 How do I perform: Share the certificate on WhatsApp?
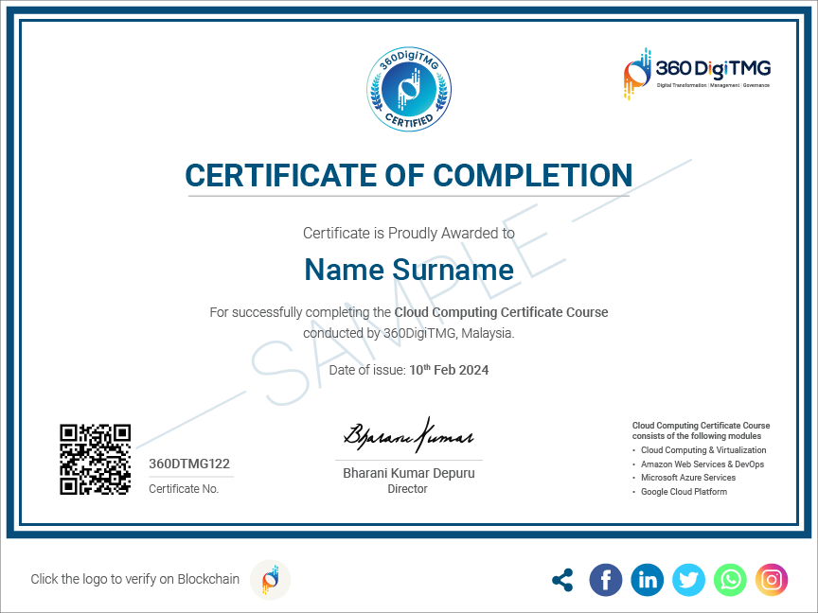[730, 580]
